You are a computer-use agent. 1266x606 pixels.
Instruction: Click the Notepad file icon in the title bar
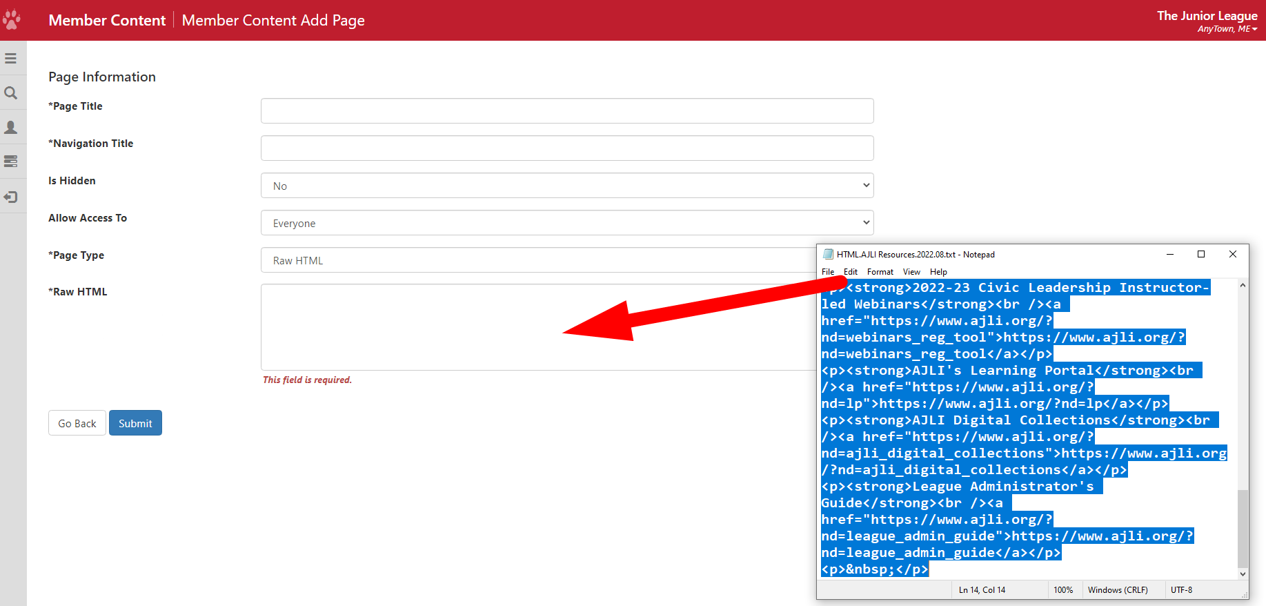point(828,254)
